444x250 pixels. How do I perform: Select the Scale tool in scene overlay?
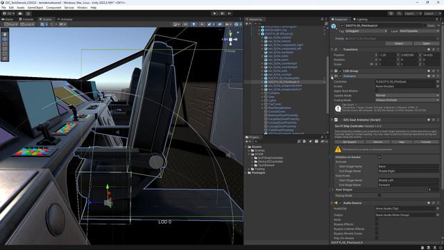pos(5,49)
